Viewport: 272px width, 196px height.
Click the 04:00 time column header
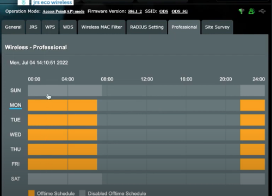pos(67,79)
